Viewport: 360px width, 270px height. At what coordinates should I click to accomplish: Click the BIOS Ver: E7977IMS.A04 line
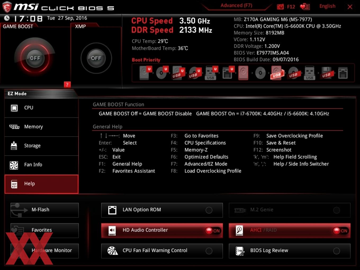tap(261, 53)
